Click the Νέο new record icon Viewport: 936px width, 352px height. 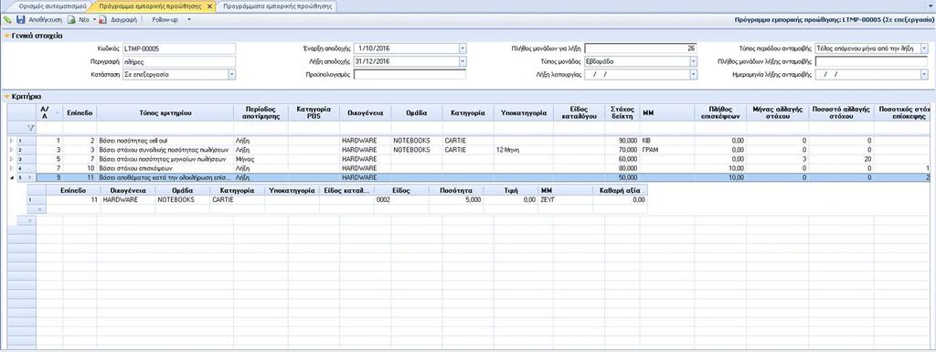click(x=71, y=20)
